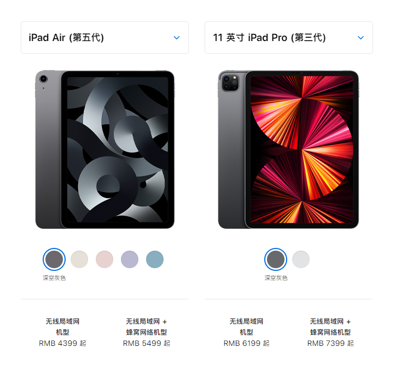Click the 深空灰色 label under iPad Air
This screenshot has height=376, width=401.
tap(54, 278)
